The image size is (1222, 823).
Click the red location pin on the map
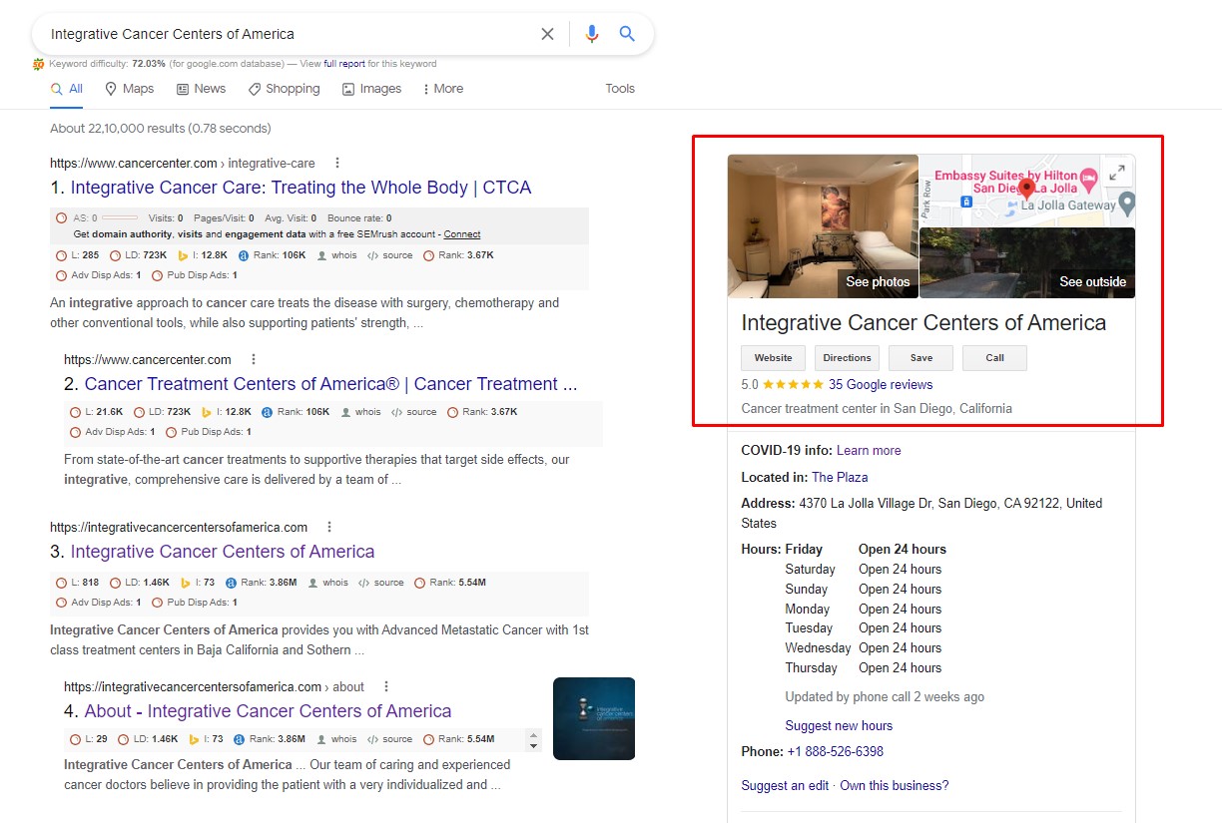[1026, 188]
